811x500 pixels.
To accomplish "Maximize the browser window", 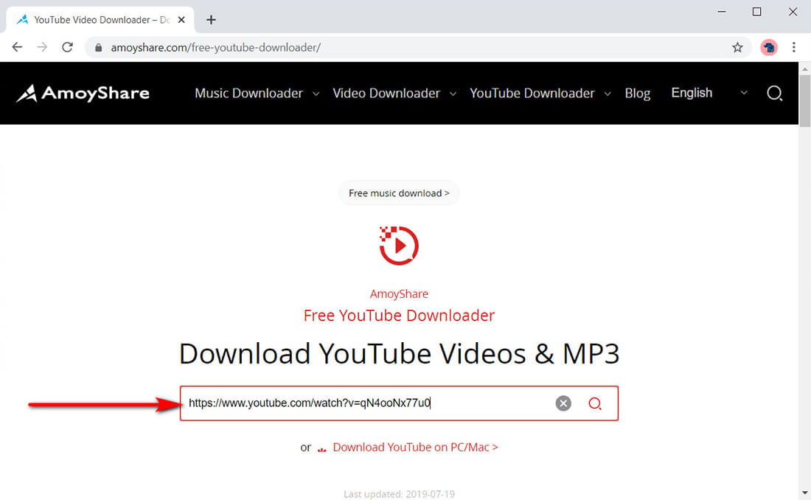I will click(756, 11).
